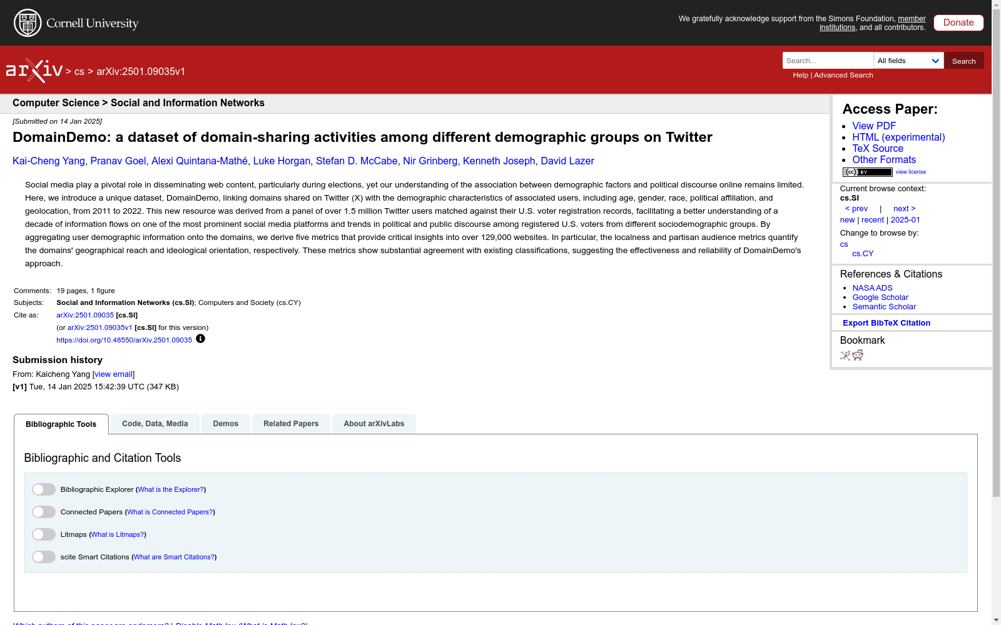The width and height of the screenshot is (1001, 625).
Task: Click the DOI info icon
Action: (x=200, y=339)
